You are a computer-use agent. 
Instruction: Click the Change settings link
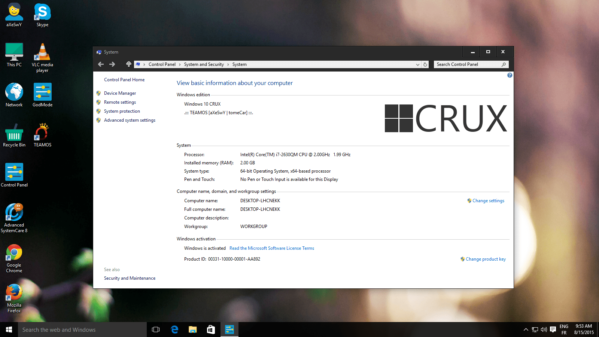tap(488, 201)
